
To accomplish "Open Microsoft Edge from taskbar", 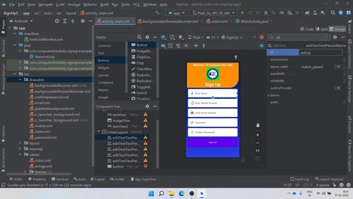I will pos(181,193).
